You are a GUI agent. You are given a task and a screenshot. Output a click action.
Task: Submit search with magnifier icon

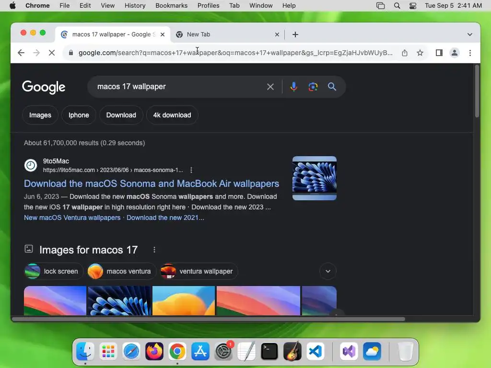[332, 87]
